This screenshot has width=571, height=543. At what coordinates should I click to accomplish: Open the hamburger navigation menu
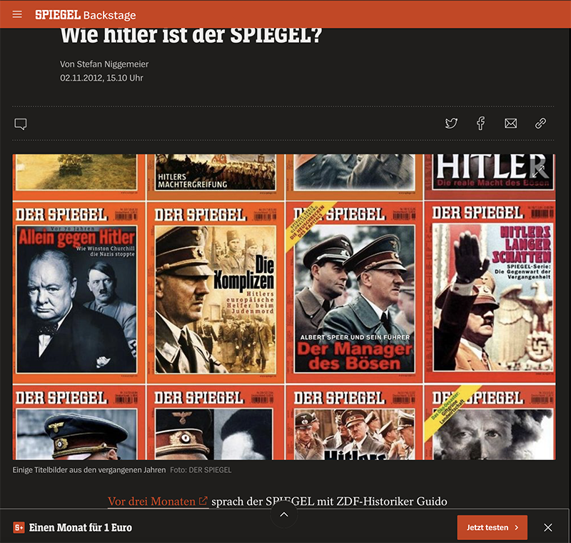(18, 14)
